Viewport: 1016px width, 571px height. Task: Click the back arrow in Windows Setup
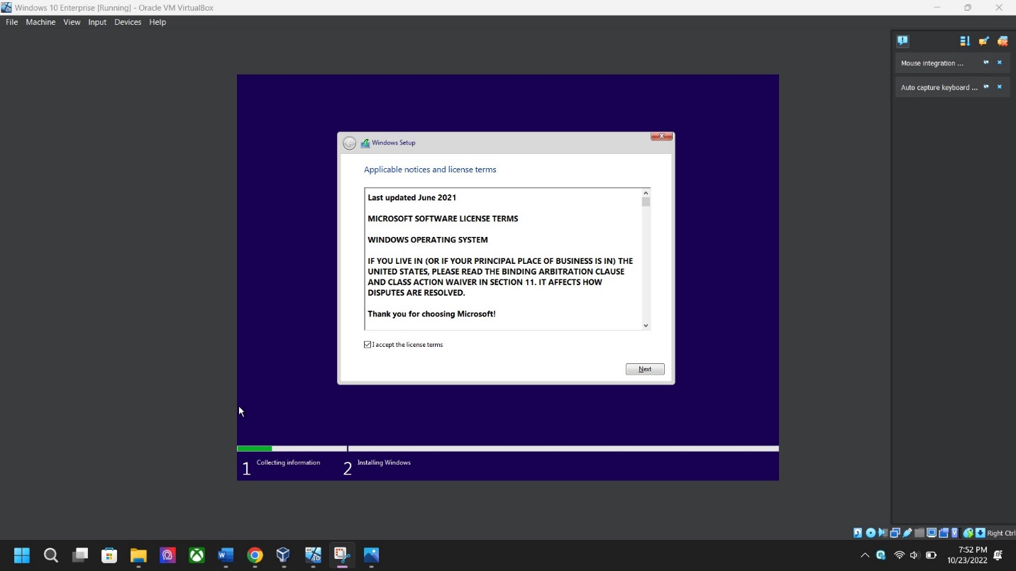tap(349, 143)
